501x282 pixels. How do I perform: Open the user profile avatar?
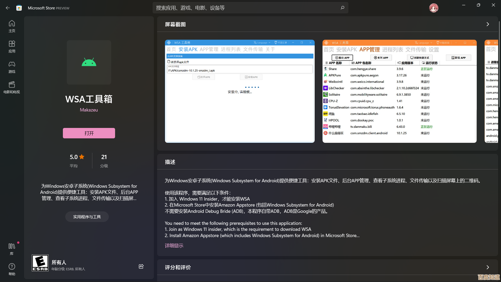433,8
